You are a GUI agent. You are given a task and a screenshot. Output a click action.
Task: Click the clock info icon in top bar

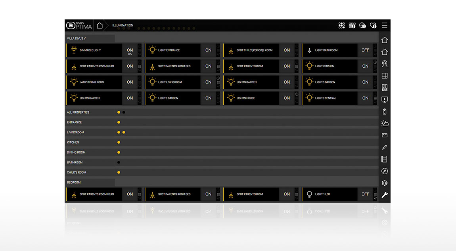tap(362, 25)
